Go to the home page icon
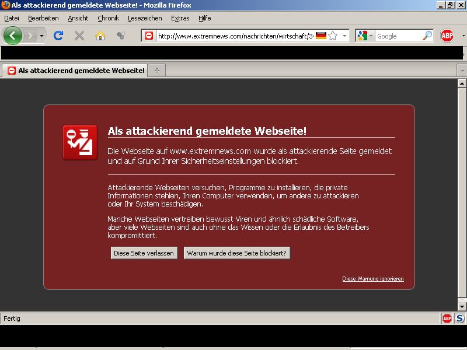Viewport: 467px width, 350px height. [x=100, y=36]
